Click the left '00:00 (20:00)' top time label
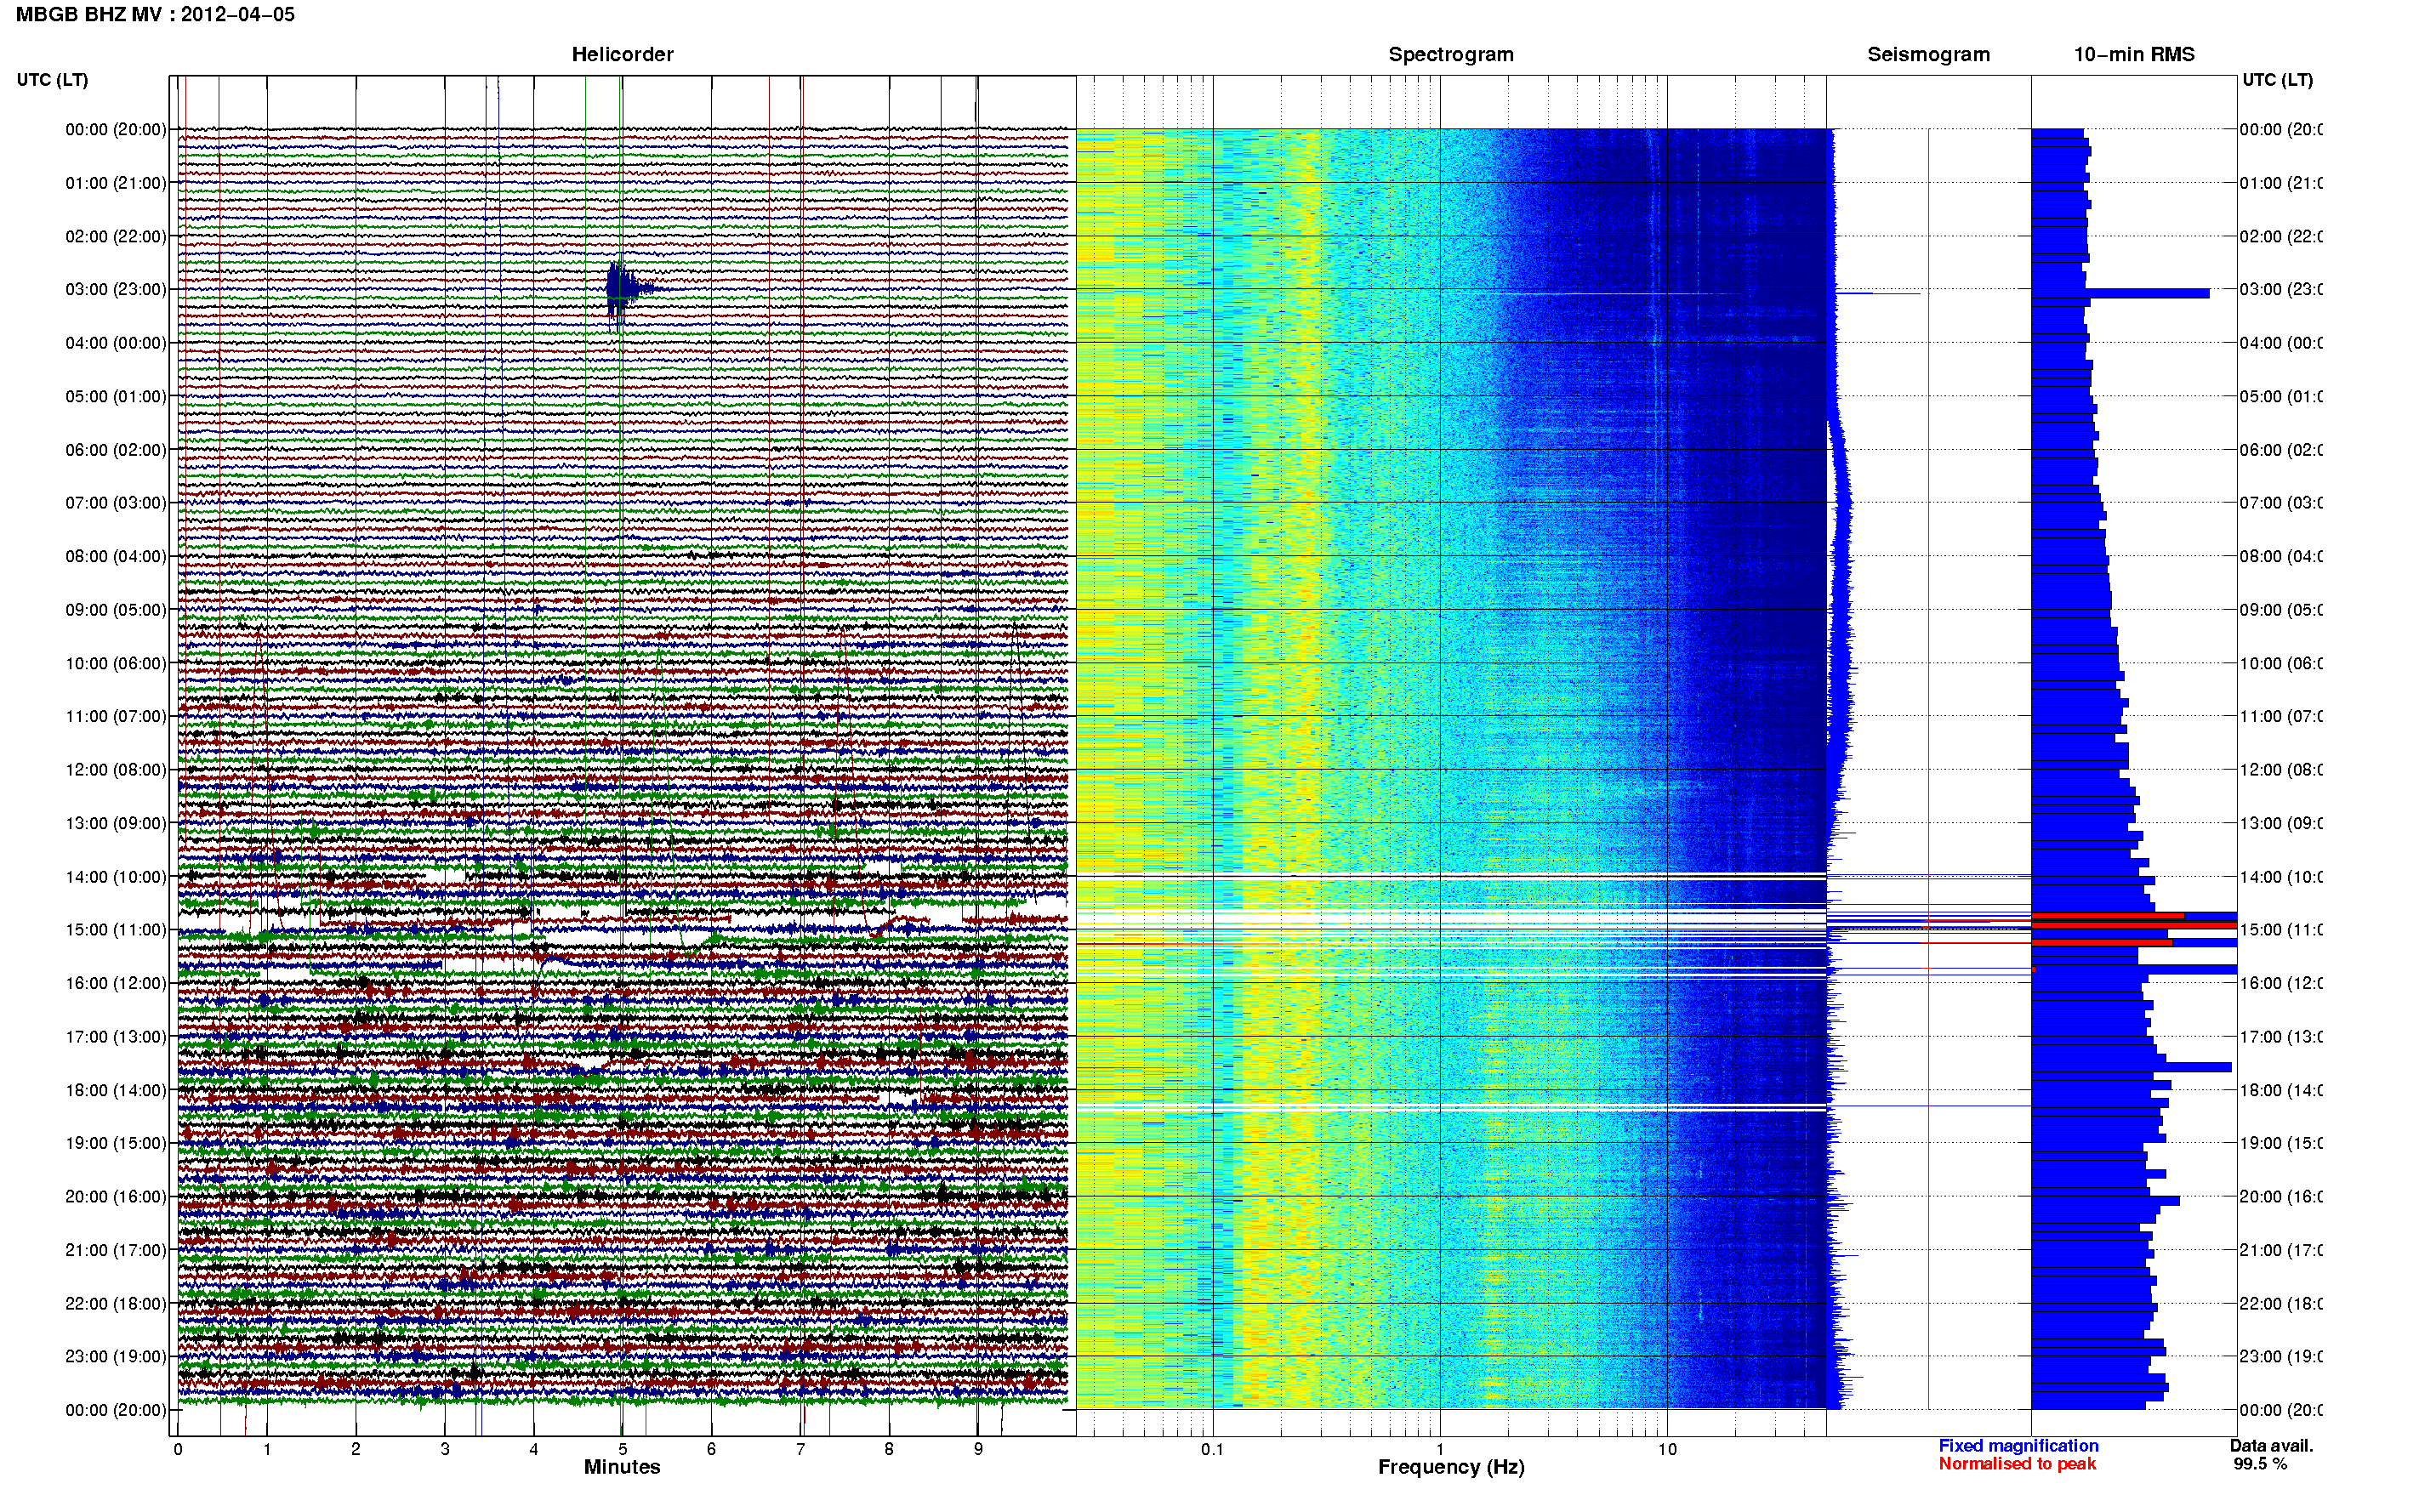Screen dimensions: 2419x1512 coord(116,129)
